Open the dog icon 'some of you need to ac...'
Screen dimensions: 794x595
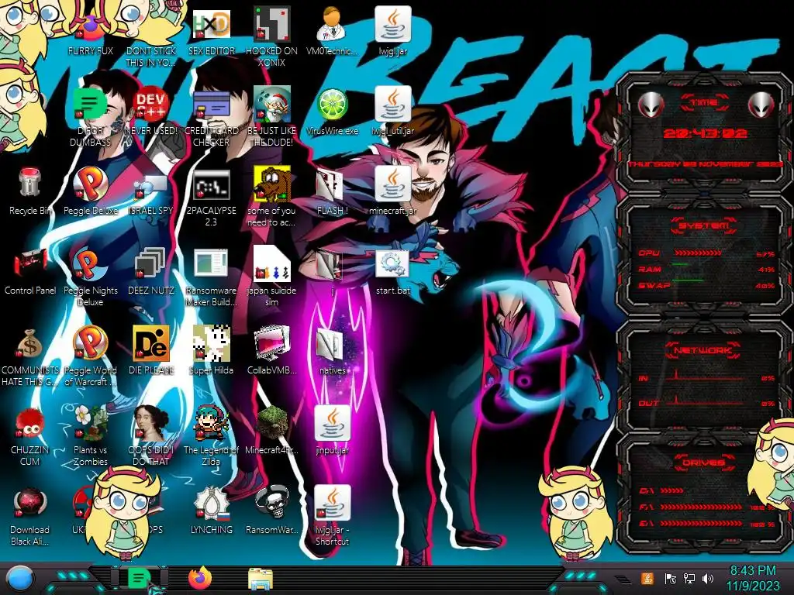click(x=272, y=184)
